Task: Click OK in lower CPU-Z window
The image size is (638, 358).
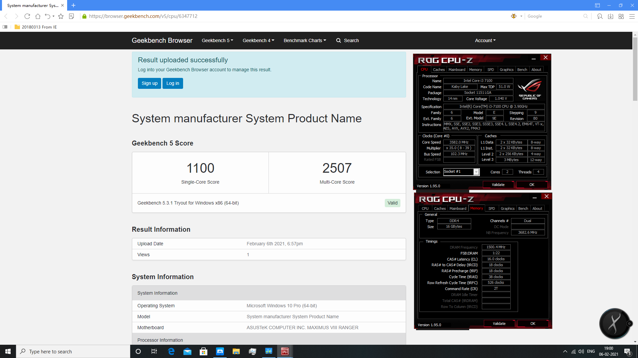Action: click(x=533, y=324)
